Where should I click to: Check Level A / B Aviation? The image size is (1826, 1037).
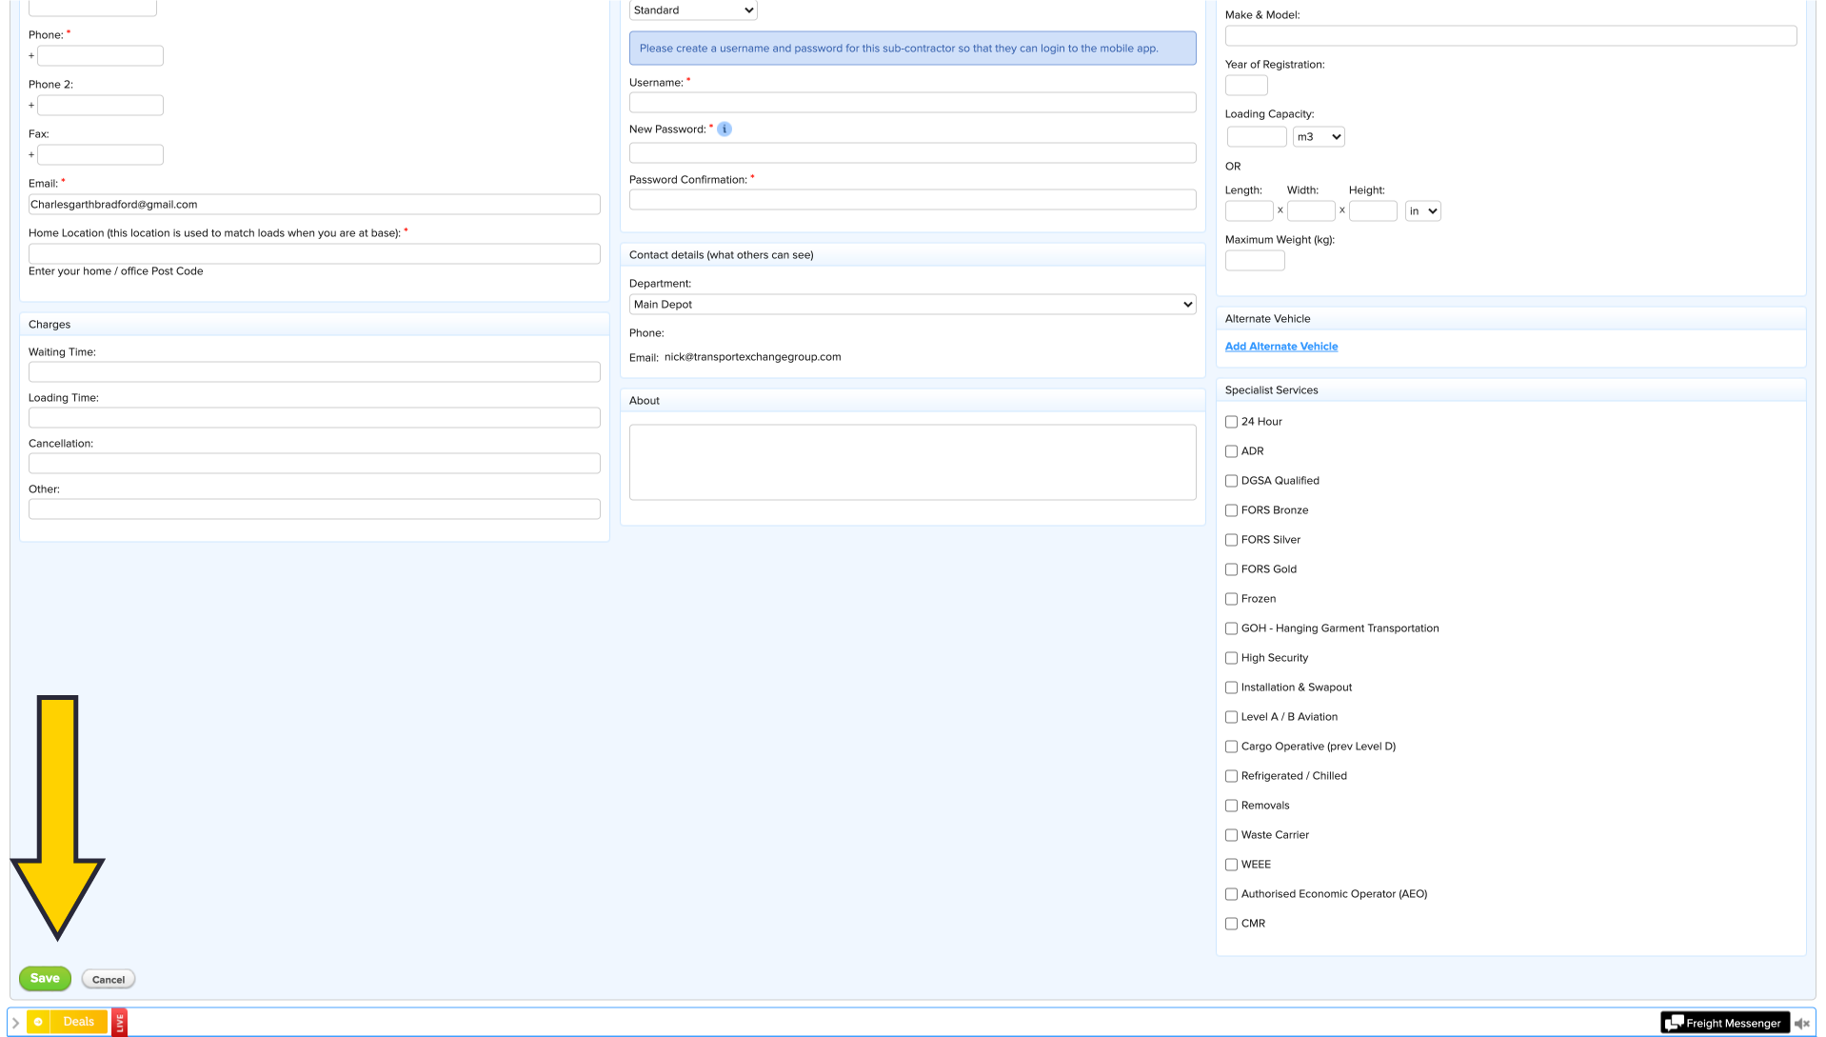1231,717
